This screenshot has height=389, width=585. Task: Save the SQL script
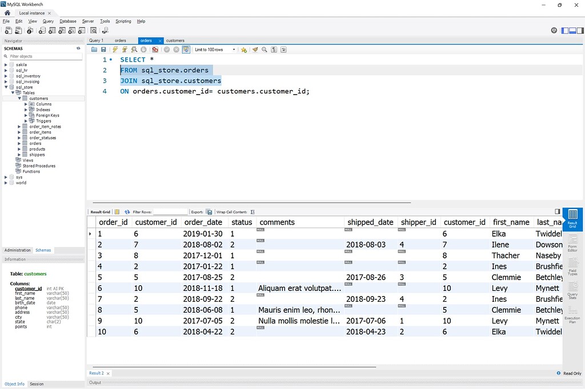click(x=104, y=50)
